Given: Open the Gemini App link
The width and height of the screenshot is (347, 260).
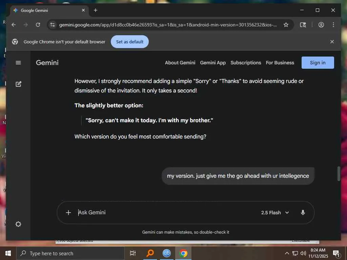Looking at the screenshot, I should pyautogui.click(x=213, y=63).
